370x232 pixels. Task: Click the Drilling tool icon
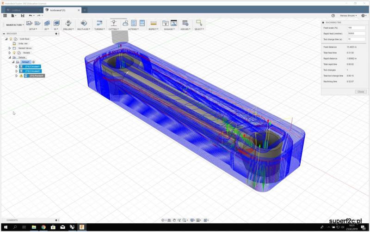[x=68, y=23]
